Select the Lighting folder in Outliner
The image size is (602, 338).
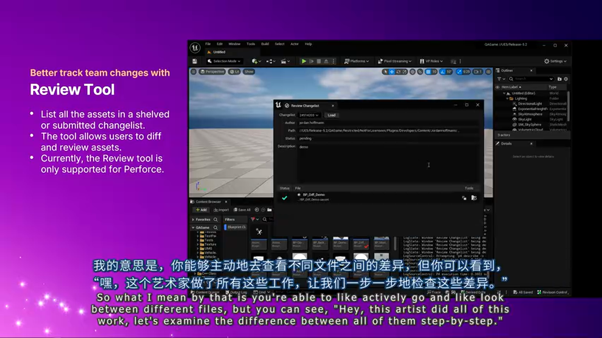(x=521, y=99)
